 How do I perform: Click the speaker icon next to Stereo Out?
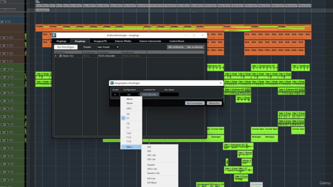click(x=60, y=56)
